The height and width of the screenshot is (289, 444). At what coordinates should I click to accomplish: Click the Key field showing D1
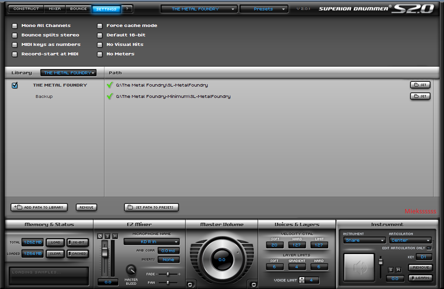[424, 257]
